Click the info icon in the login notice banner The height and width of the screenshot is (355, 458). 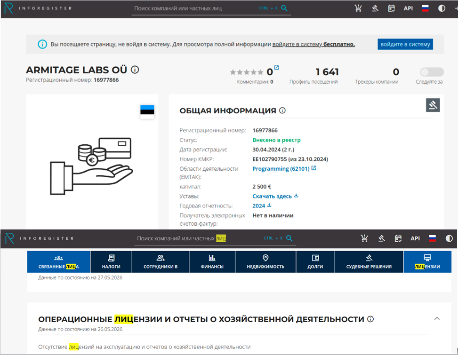pos(42,44)
